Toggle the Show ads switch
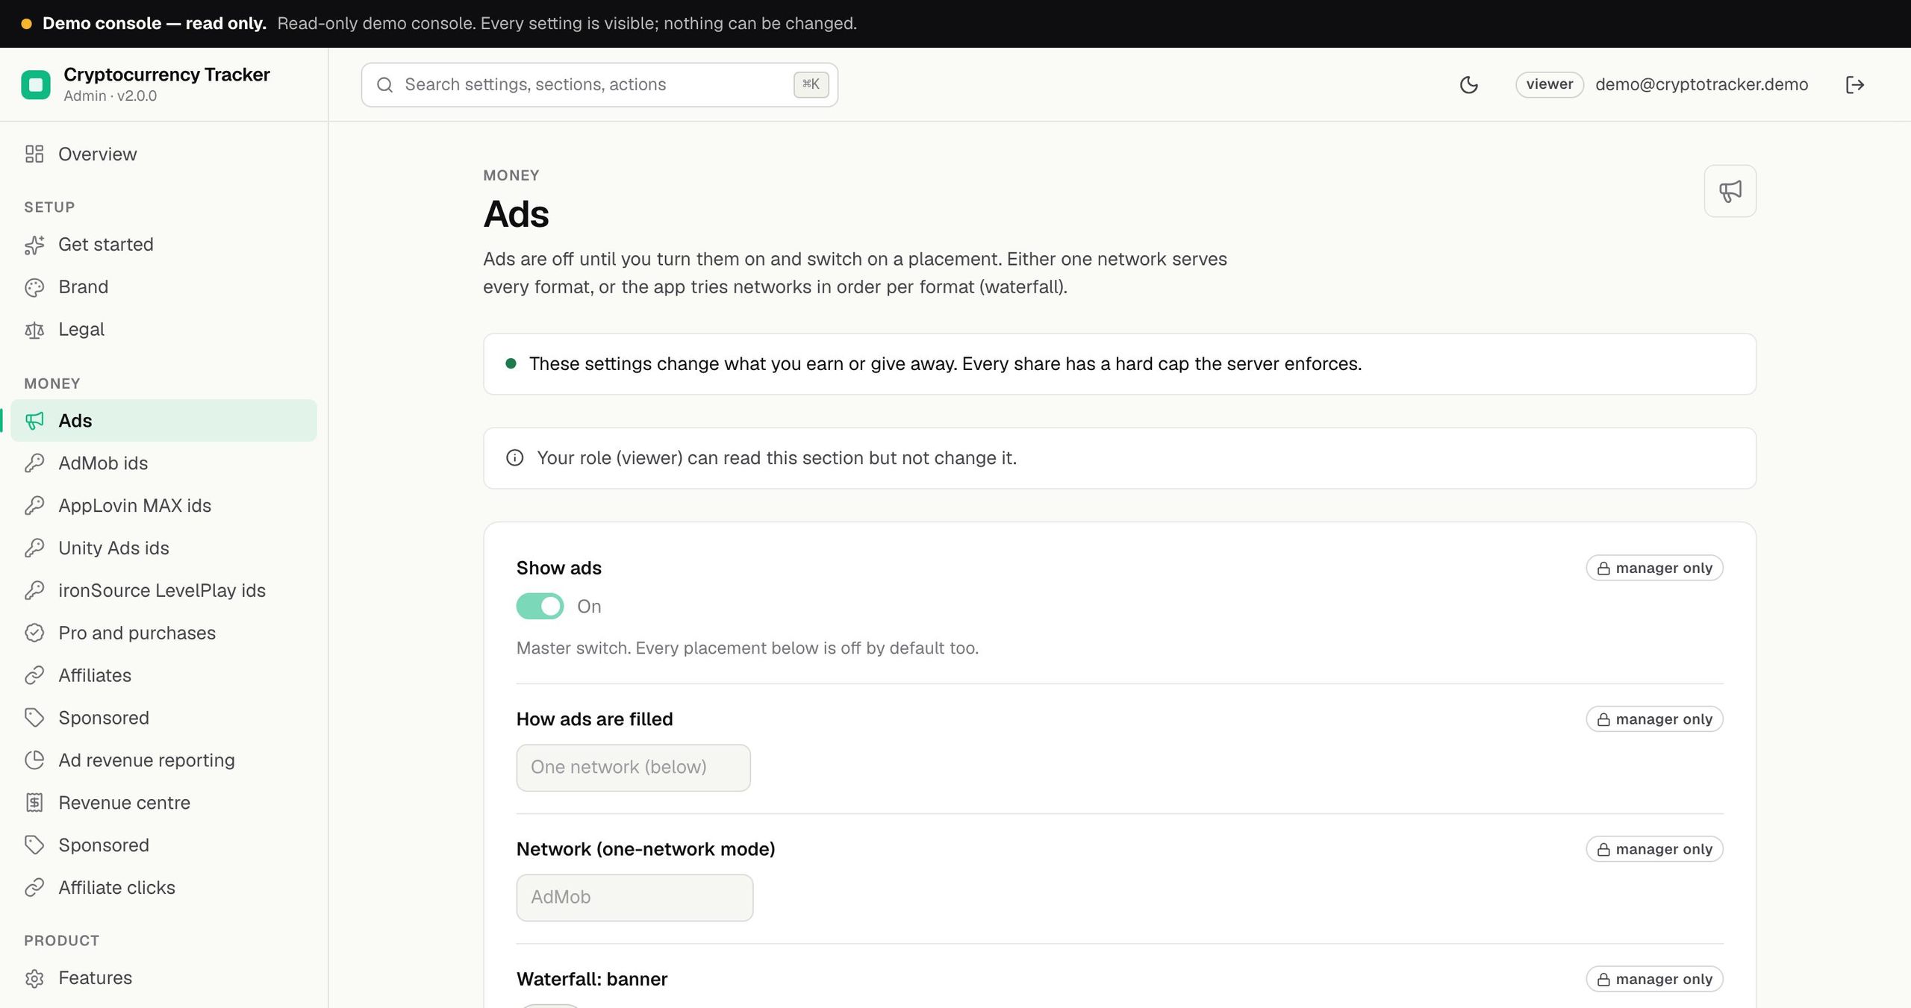Screen dimensions: 1911x1008 [x=540, y=607]
